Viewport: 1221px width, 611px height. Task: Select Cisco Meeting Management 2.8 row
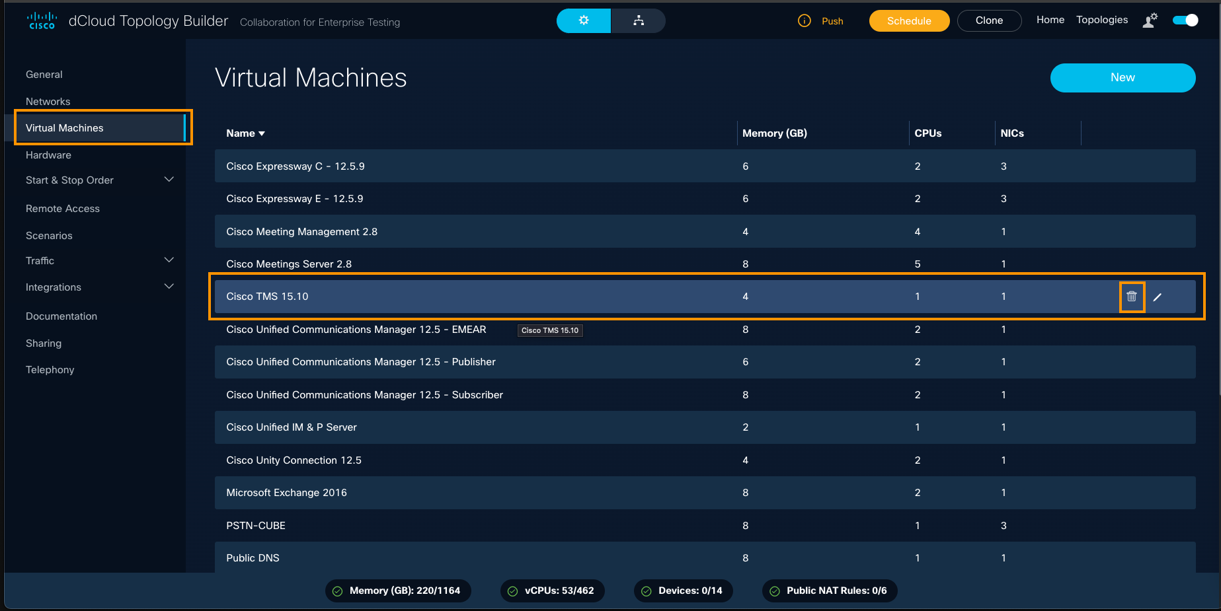pos(705,232)
